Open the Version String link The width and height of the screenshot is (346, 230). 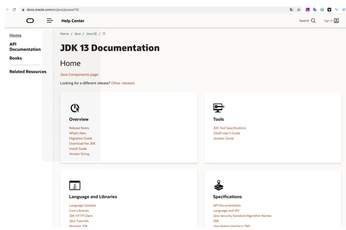click(79, 154)
